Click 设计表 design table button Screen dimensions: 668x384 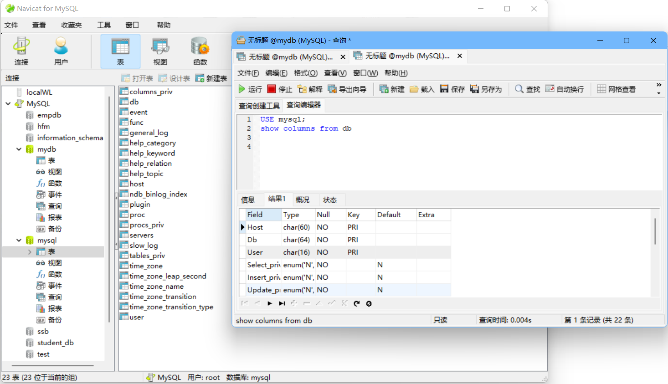[x=174, y=78]
